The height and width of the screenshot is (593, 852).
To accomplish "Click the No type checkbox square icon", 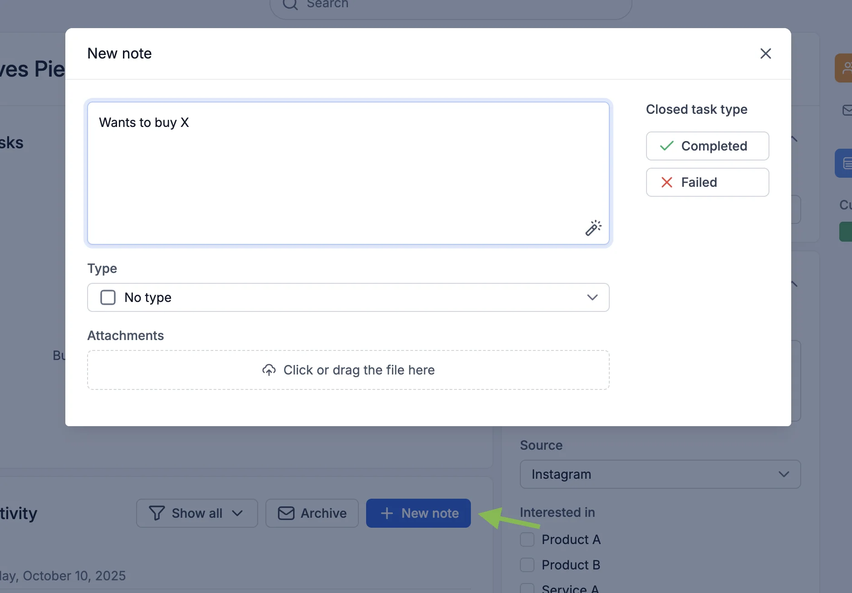I will tap(108, 297).
